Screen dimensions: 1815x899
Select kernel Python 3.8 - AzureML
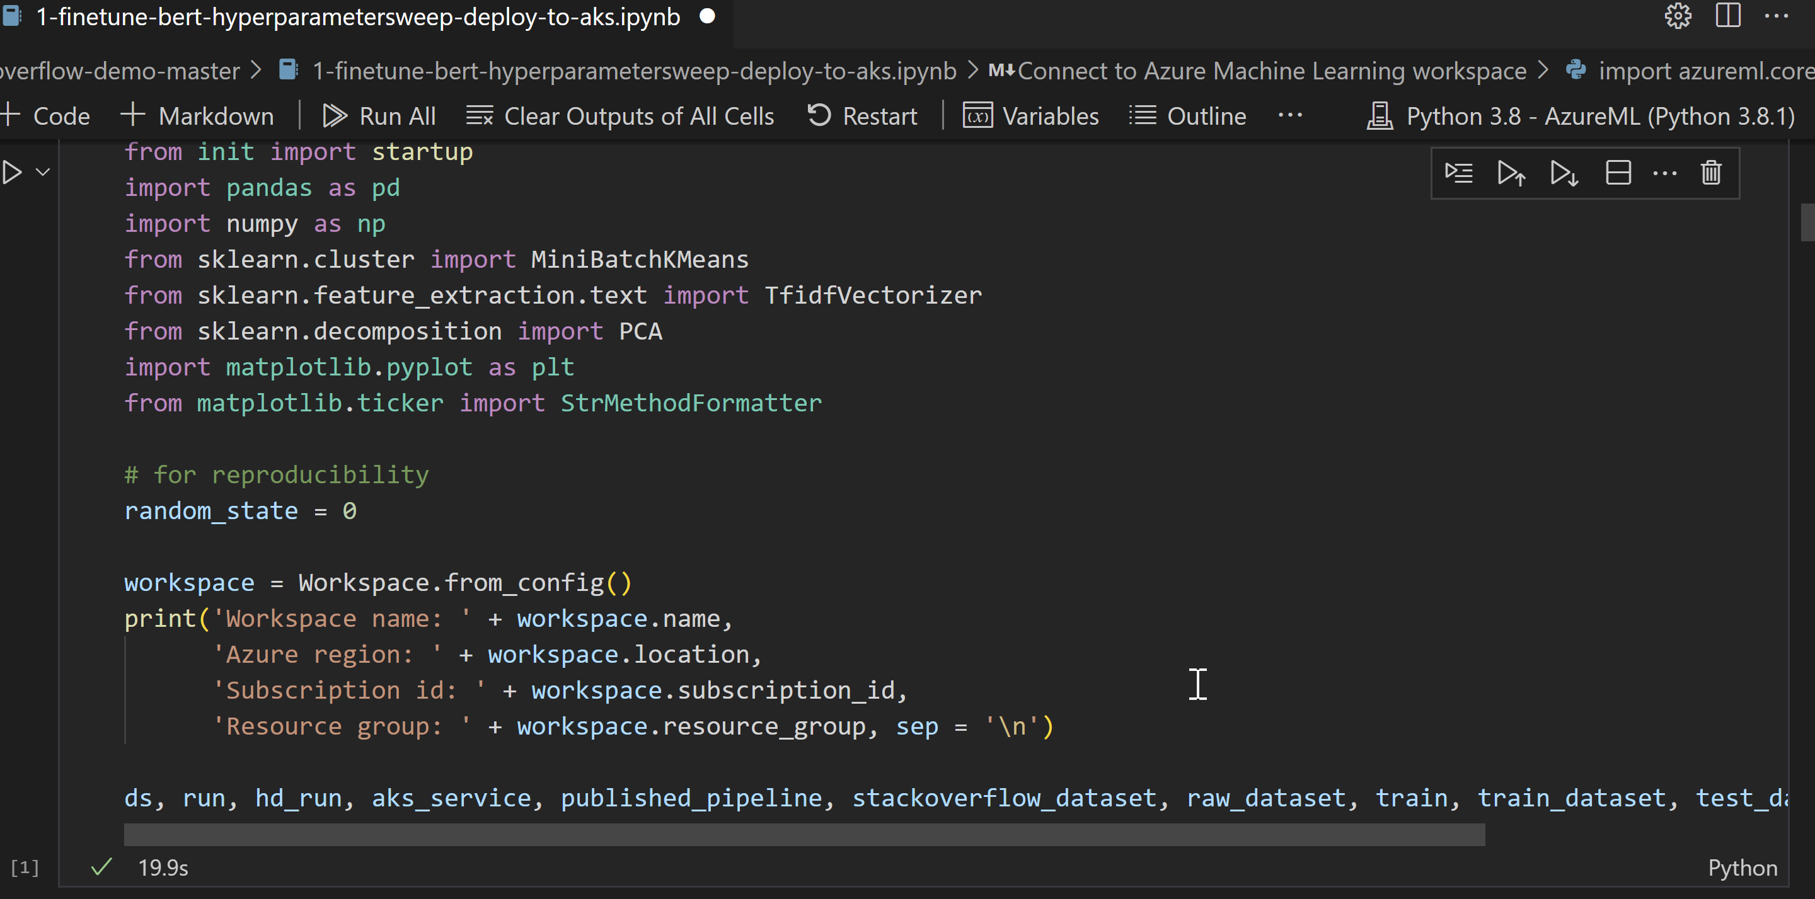pos(1581,115)
